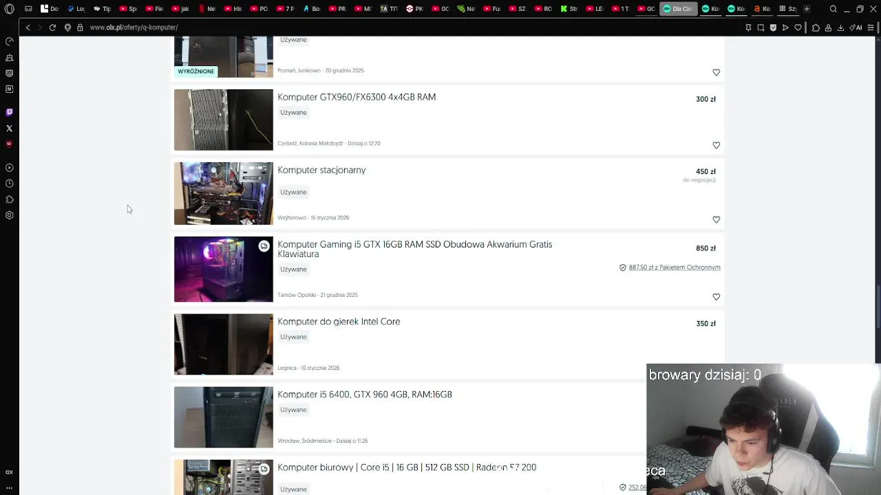
Task: Open the downloads icon in toolbar
Action: click(840, 27)
